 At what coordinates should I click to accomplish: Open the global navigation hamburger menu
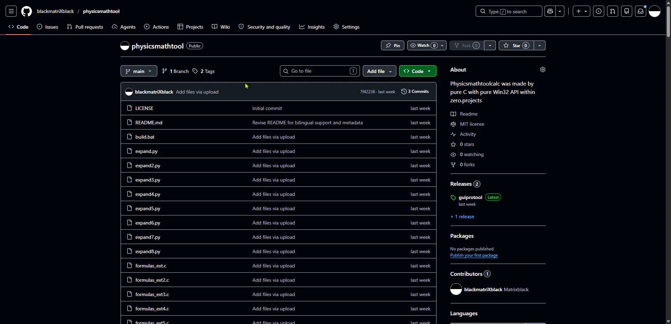[x=11, y=11]
